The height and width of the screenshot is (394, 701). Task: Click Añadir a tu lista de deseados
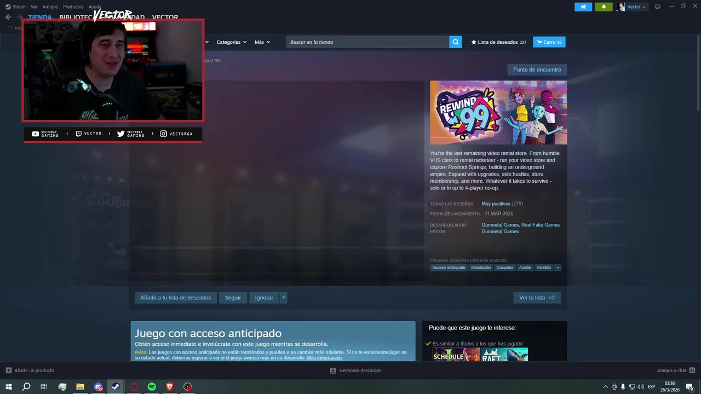pos(175,298)
